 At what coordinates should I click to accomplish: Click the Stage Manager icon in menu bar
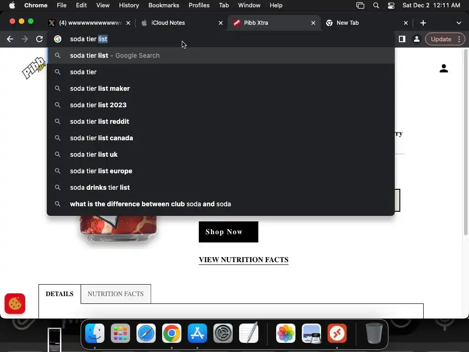coord(360,5)
